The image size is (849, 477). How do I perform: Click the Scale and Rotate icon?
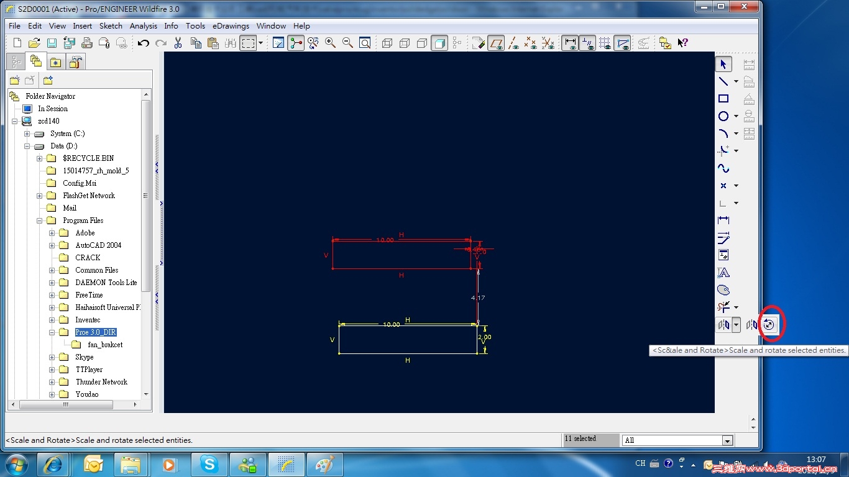(x=769, y=324)
